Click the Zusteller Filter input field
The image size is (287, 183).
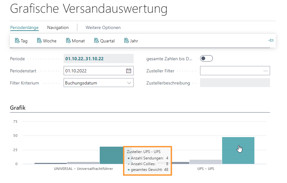point(235,71)
